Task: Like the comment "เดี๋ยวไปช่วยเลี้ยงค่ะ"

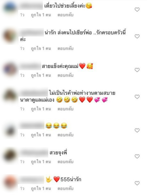Action: click(137, 10)
